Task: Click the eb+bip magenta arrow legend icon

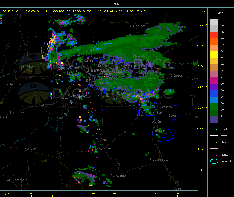Action: point(214,155)
